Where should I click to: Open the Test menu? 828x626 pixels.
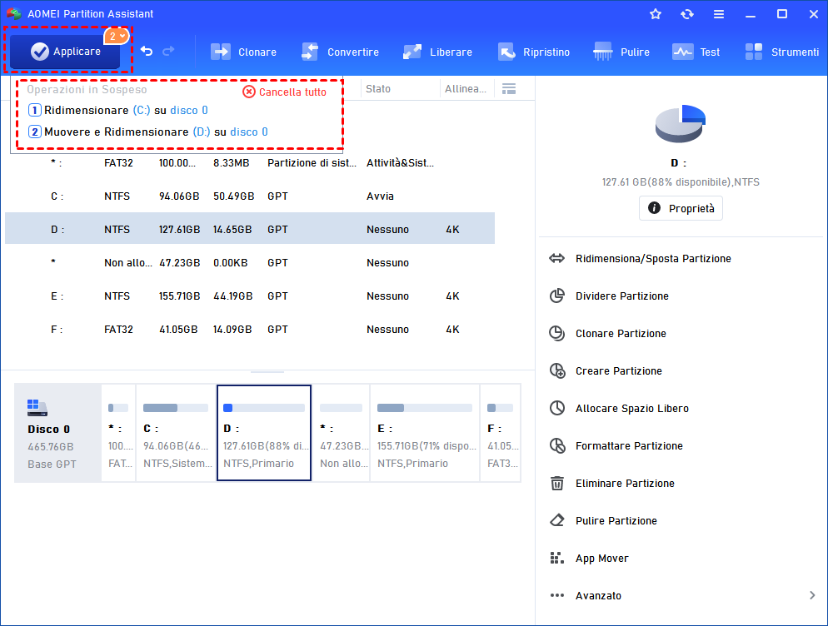coord(696,52)
